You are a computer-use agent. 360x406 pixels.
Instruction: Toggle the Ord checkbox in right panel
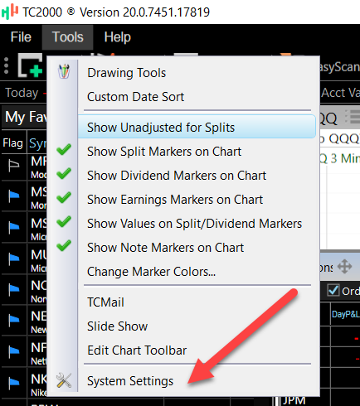(333, 290)
